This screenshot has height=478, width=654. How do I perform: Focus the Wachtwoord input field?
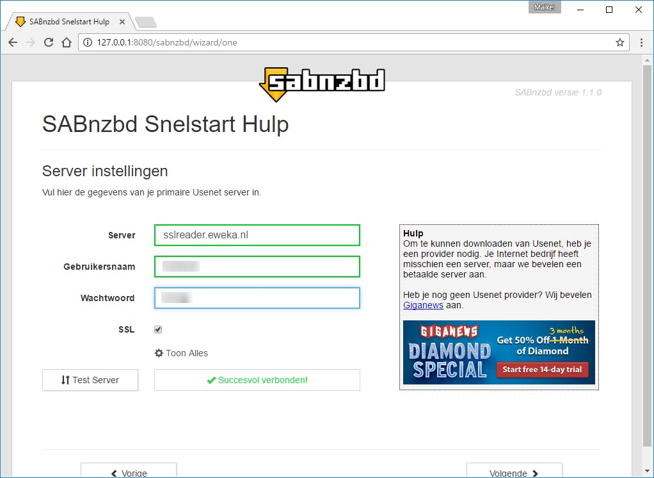click(x=257, y=298)
